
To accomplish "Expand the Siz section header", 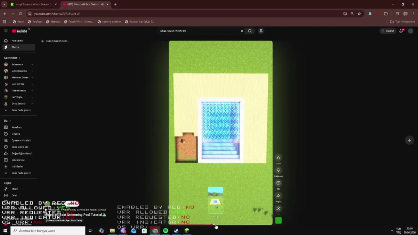I will pos(7,121).
